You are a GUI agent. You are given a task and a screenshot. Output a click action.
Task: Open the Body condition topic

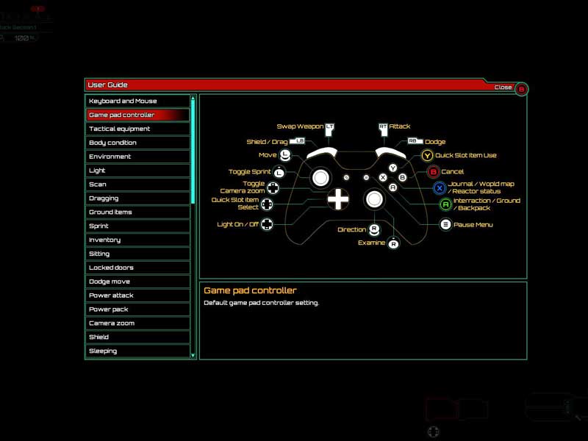pyautogui.click(x=137, y=143)
